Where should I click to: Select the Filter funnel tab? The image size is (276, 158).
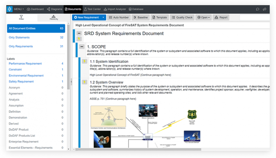pos(21,17)
